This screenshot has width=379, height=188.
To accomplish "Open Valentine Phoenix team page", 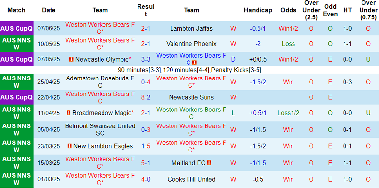I will [x=191, y=44].
